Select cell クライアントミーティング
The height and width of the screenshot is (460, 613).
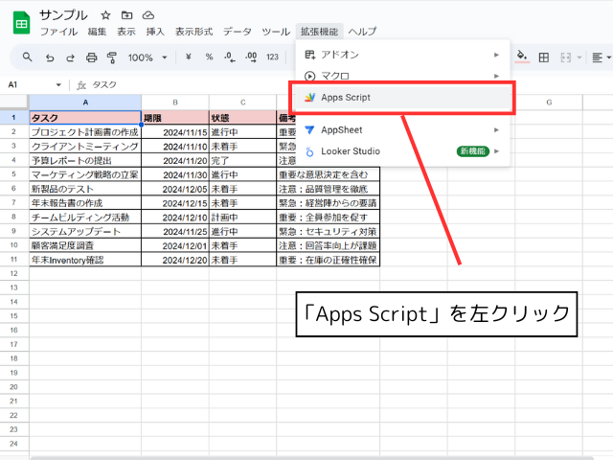[x=85, y=147]
